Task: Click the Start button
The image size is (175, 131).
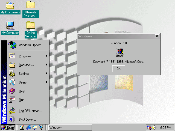Action: tap(8, 127)
